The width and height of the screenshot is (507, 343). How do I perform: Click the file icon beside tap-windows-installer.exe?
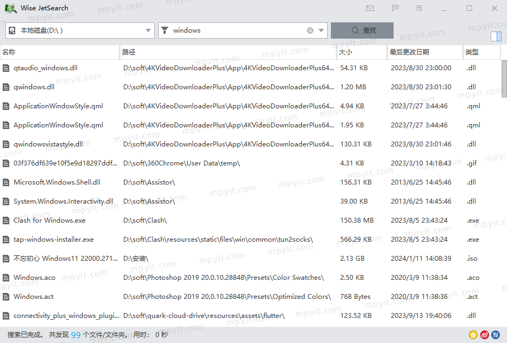pyautogui.click(x=6, y=240)
